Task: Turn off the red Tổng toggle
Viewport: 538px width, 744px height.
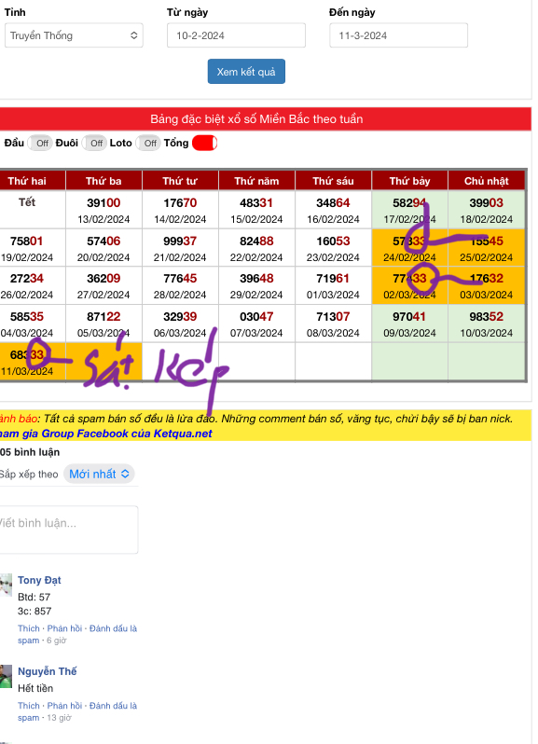Action: (204, 143)
